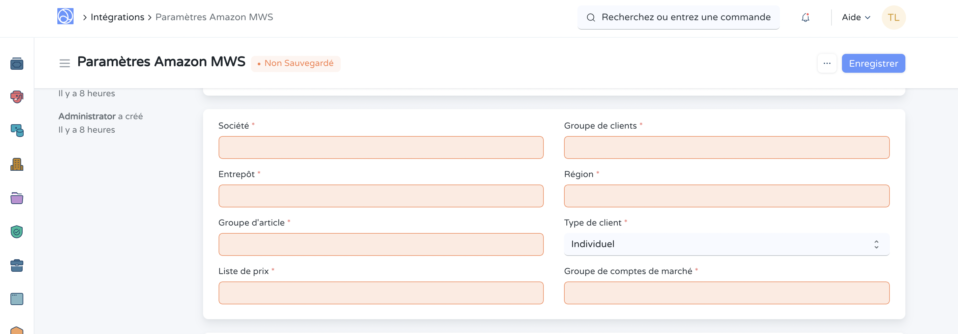The height and width of the screenshot is (334, 958).
Task: Open the briefcase icon in sidebar
Action: point(17,265)
